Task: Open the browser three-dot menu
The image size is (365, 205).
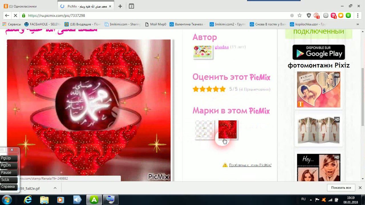Action: 358,15
